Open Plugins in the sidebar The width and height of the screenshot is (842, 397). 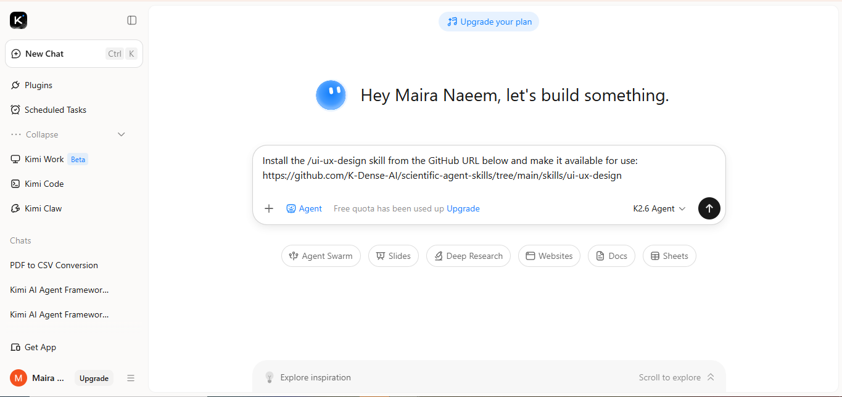pyautogui.click(x=74, y=85)
